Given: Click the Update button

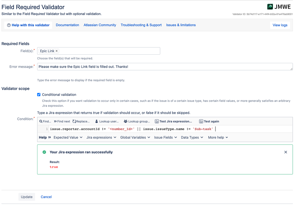Looking at the screenshot, I should [x=27, y=197].
